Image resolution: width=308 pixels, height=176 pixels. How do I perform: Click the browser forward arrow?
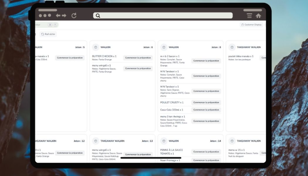pyautogui.click(x=64, y=16)
